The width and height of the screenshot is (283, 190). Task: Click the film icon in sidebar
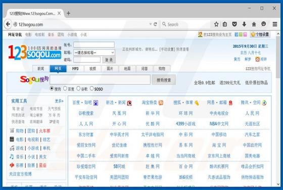pyautogui.click(x=12, y=139)
